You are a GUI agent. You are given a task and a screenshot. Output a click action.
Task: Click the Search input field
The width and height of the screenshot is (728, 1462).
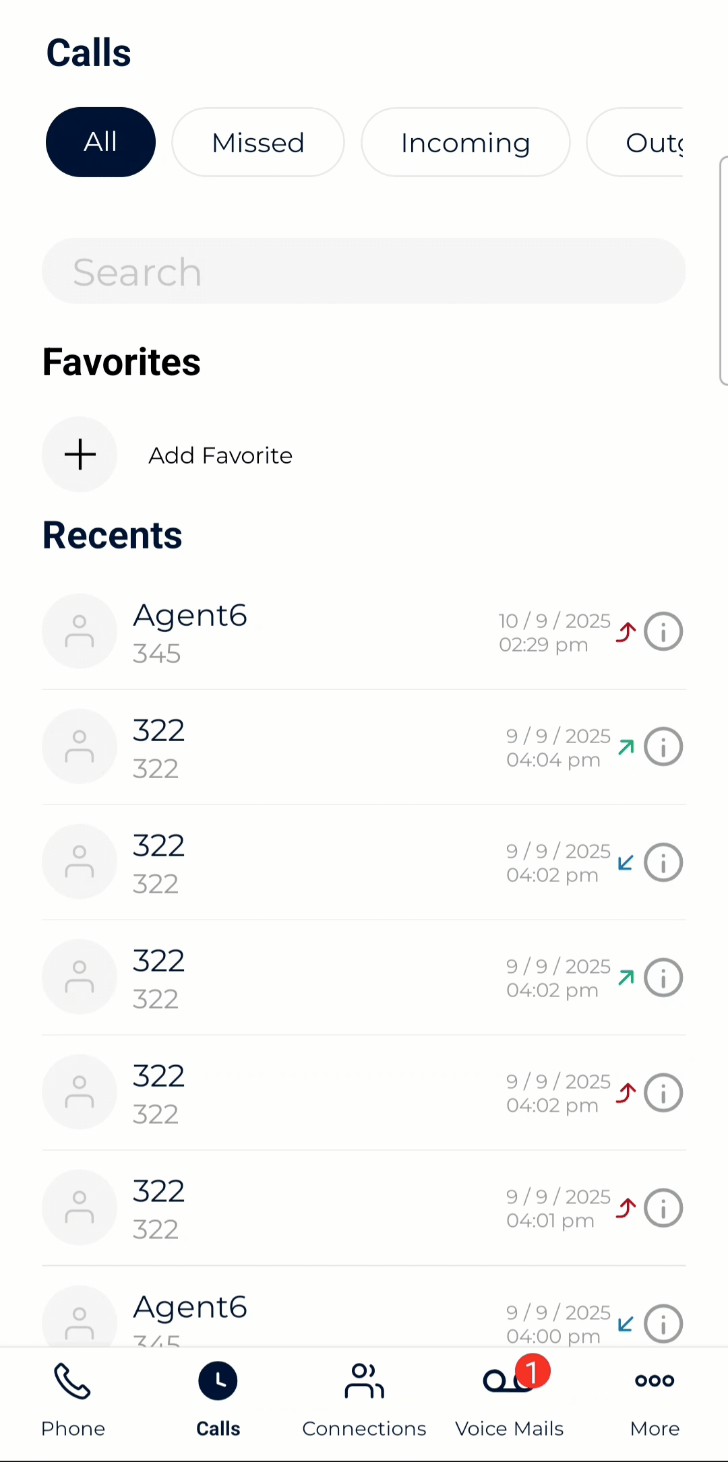pos(364,271)
